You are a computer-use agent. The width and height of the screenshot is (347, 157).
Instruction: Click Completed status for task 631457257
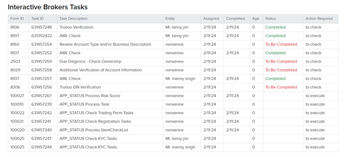(x=275, y=79)
